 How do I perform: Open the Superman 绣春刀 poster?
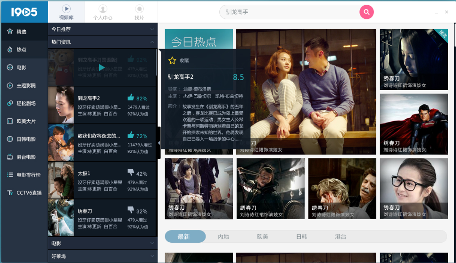(414, 124)
